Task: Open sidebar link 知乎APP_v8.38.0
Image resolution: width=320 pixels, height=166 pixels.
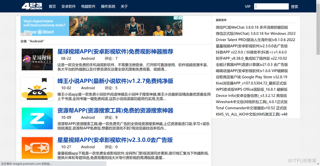Action: tap(252, 58)
